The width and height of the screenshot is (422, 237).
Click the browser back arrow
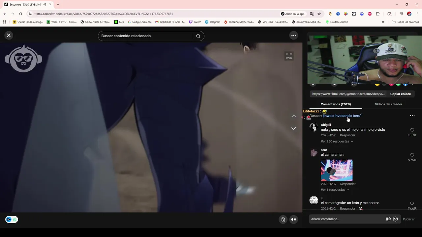[x=5, y=14]
